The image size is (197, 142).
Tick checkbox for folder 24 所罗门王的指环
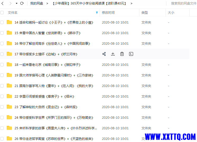click(x=2, y=117)
